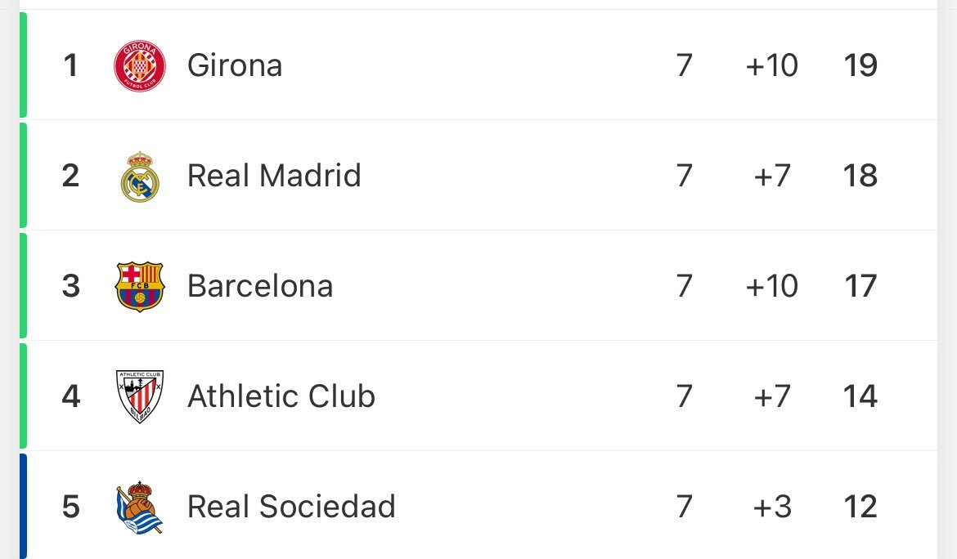This screenshot has height=559, width=957.
Task: Click the blue qualification bar beside Real Sociedad
Action: pyautogui.click(x=23, y=507)
